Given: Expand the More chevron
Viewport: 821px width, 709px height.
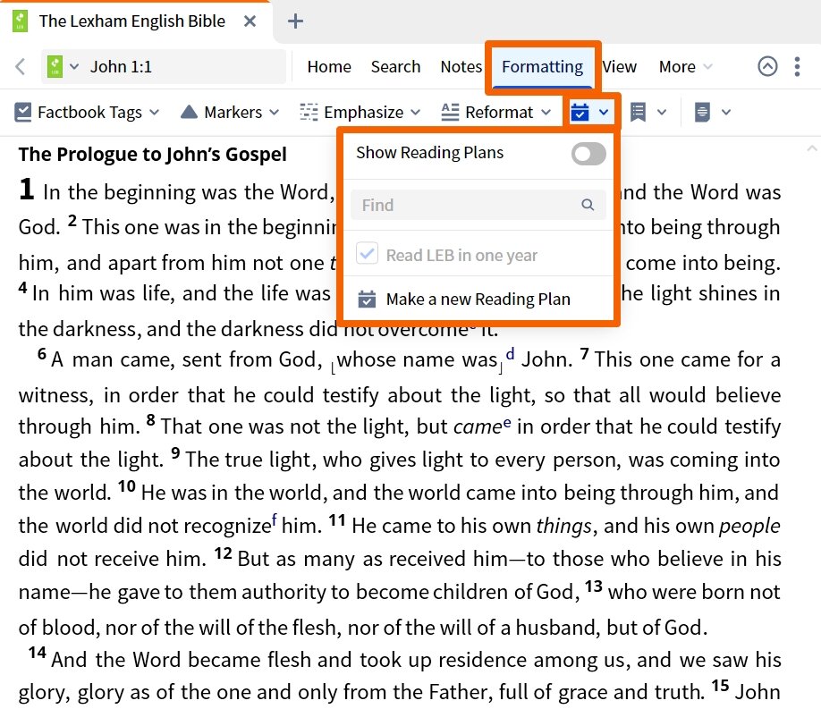Looking at the screenshot, I should click(707, 66).
